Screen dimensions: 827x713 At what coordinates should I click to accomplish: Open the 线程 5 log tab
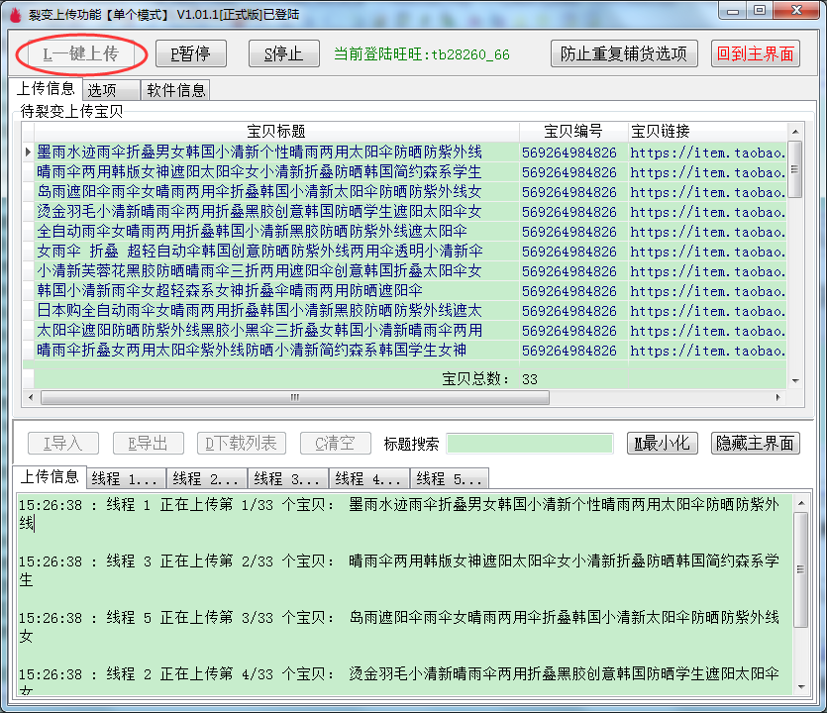coord(449,479)
